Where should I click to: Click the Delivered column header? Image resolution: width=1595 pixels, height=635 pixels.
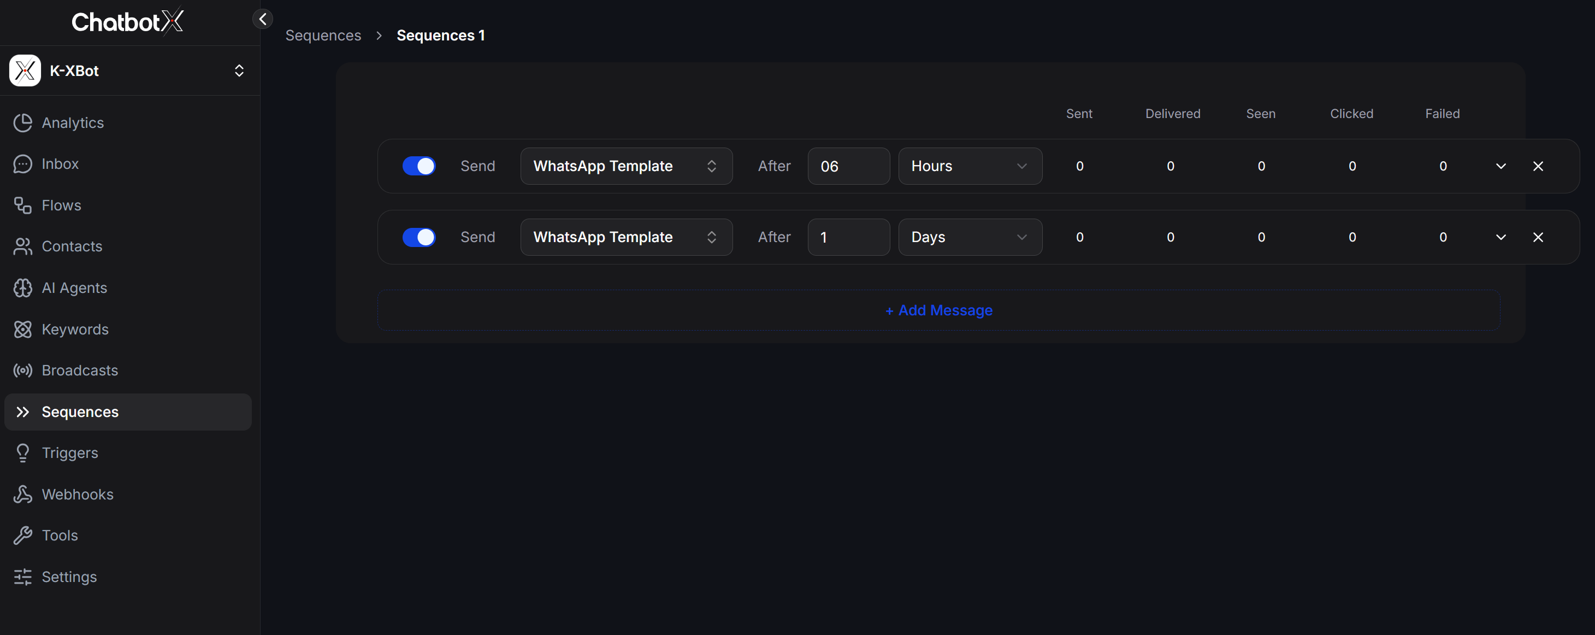(x=1172, y=114)
